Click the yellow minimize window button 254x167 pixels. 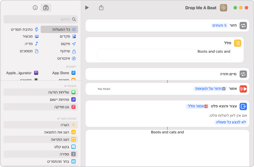241,8
